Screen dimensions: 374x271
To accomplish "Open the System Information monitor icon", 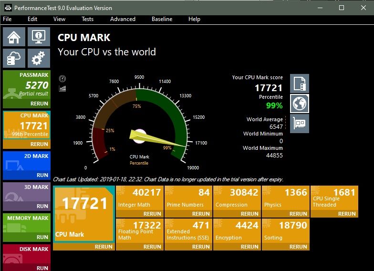I will 39,37.
